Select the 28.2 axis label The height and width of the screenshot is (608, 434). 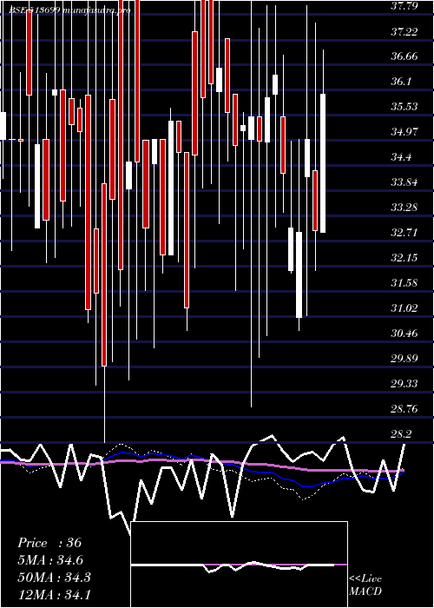(x=403, y=433)
